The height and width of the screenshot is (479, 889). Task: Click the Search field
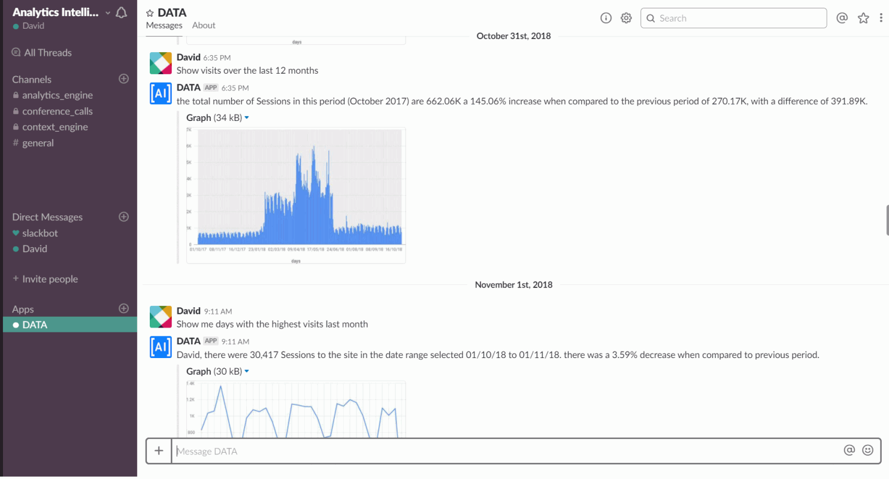(733, 18)
